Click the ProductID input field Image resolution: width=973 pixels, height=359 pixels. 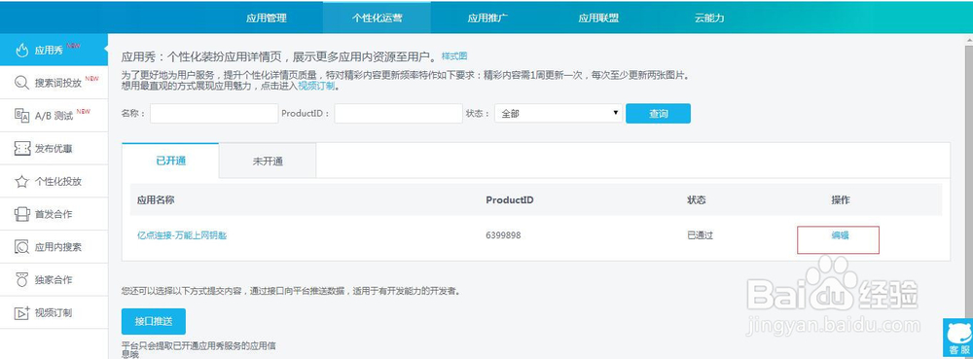[x=398, y=114]
